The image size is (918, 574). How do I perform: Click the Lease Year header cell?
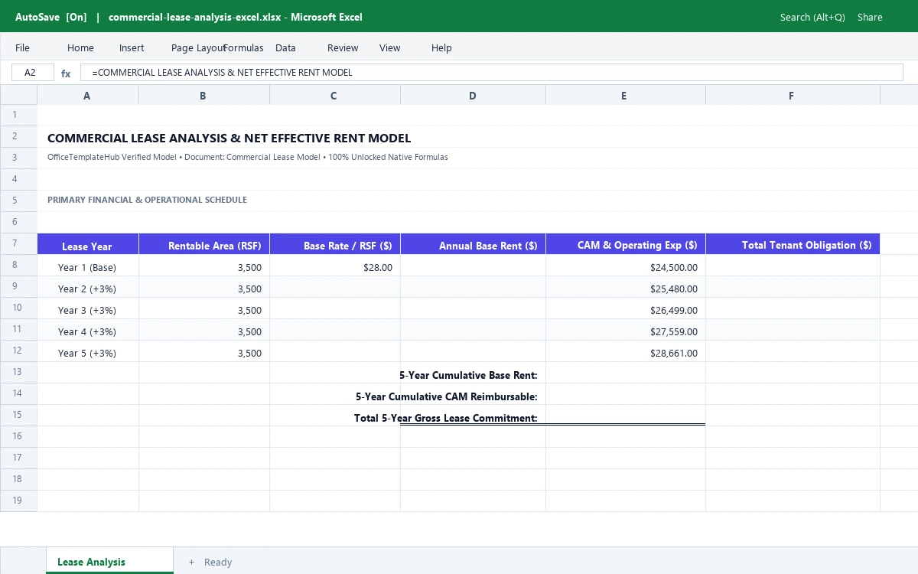[87, 245]
